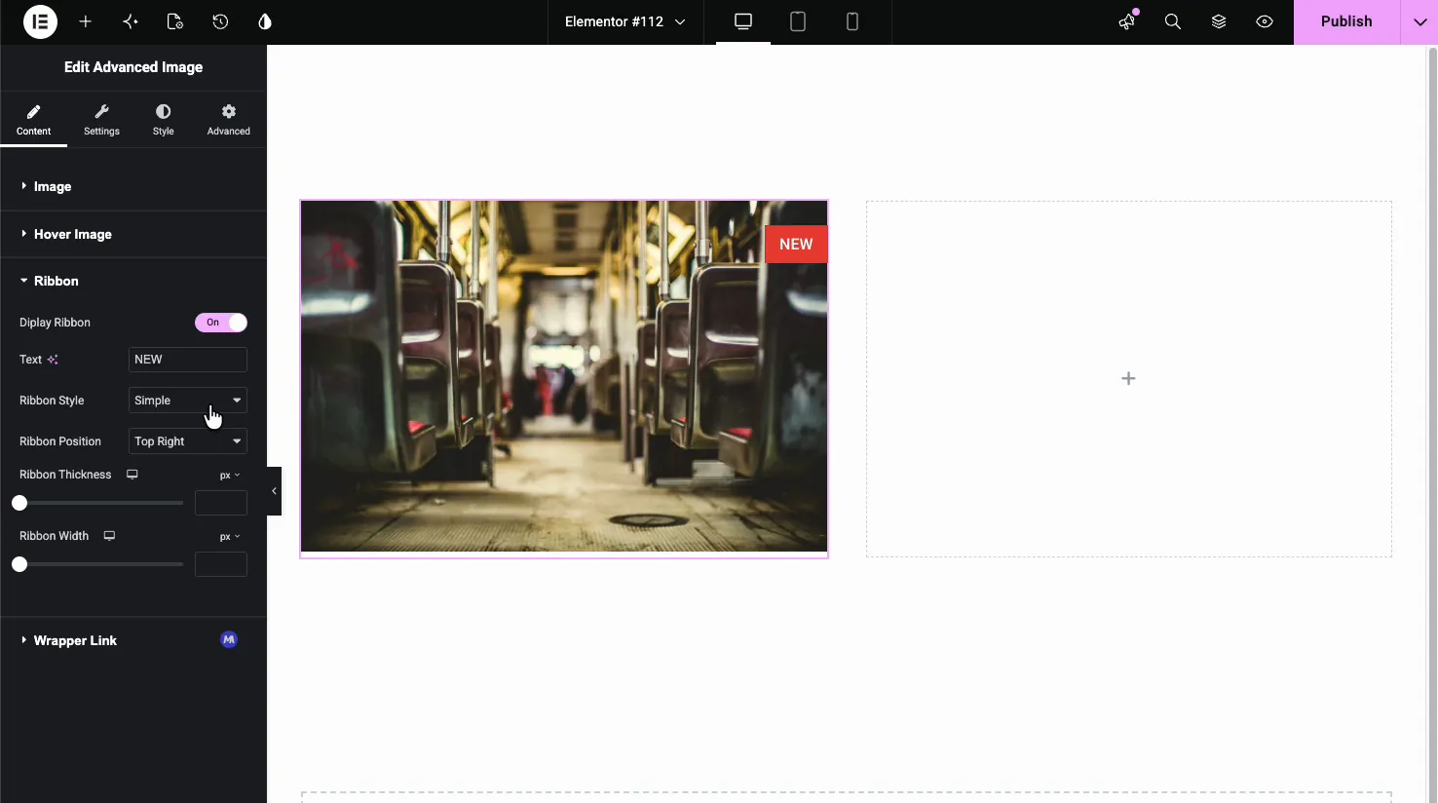Open the Elementor #112 document dropdown
Viewport: 1438px width, 803px height.
point(625,21)
